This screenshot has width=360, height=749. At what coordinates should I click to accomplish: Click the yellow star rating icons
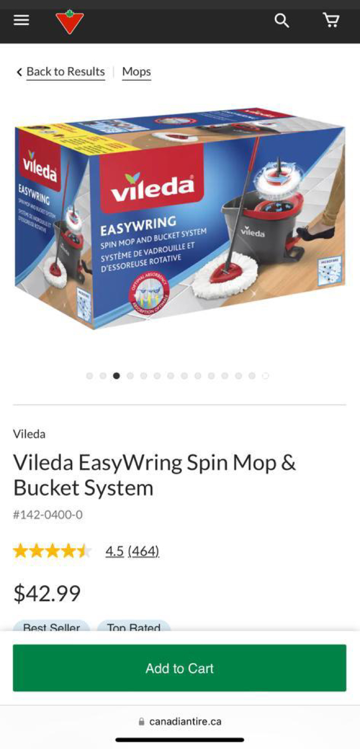click(x=52, y=551)
